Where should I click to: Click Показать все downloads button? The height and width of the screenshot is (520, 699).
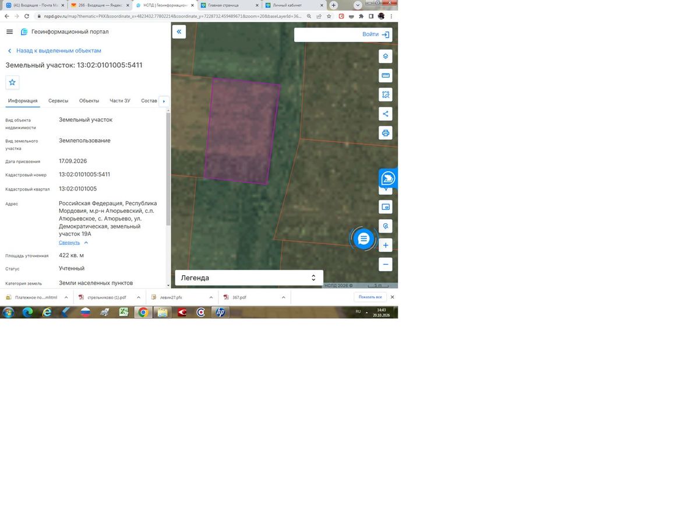370,297
